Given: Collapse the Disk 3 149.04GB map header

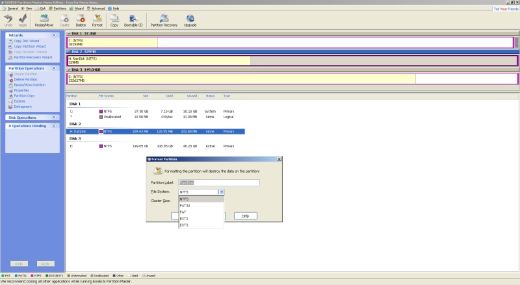Looking at the screenshot, I should tap(69, 70).
